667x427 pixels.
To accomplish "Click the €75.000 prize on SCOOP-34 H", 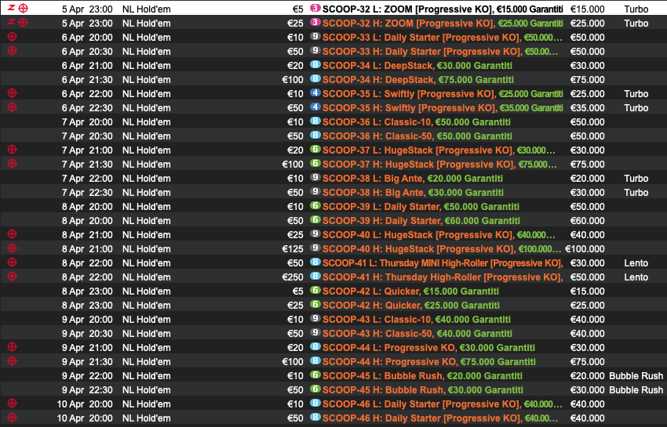I will [588, 80].
